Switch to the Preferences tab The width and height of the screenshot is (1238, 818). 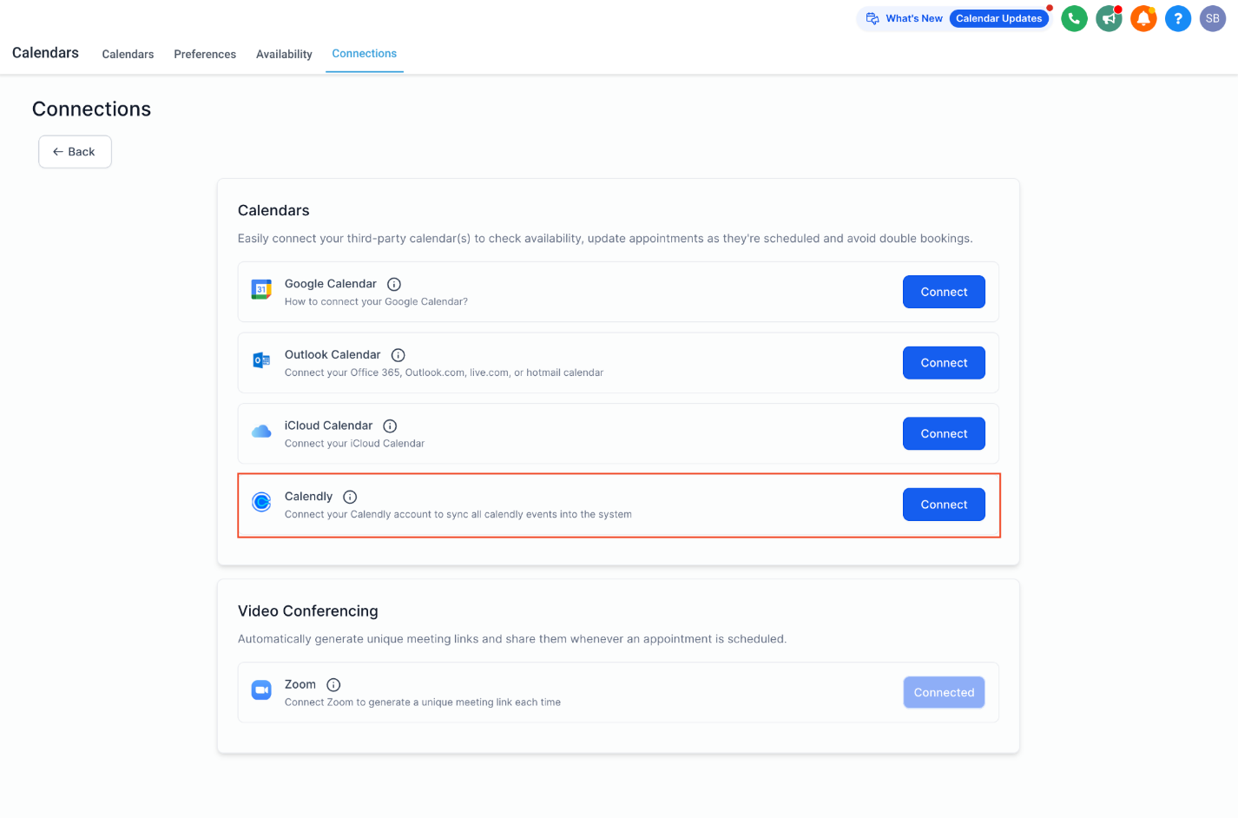pos(205,54)
